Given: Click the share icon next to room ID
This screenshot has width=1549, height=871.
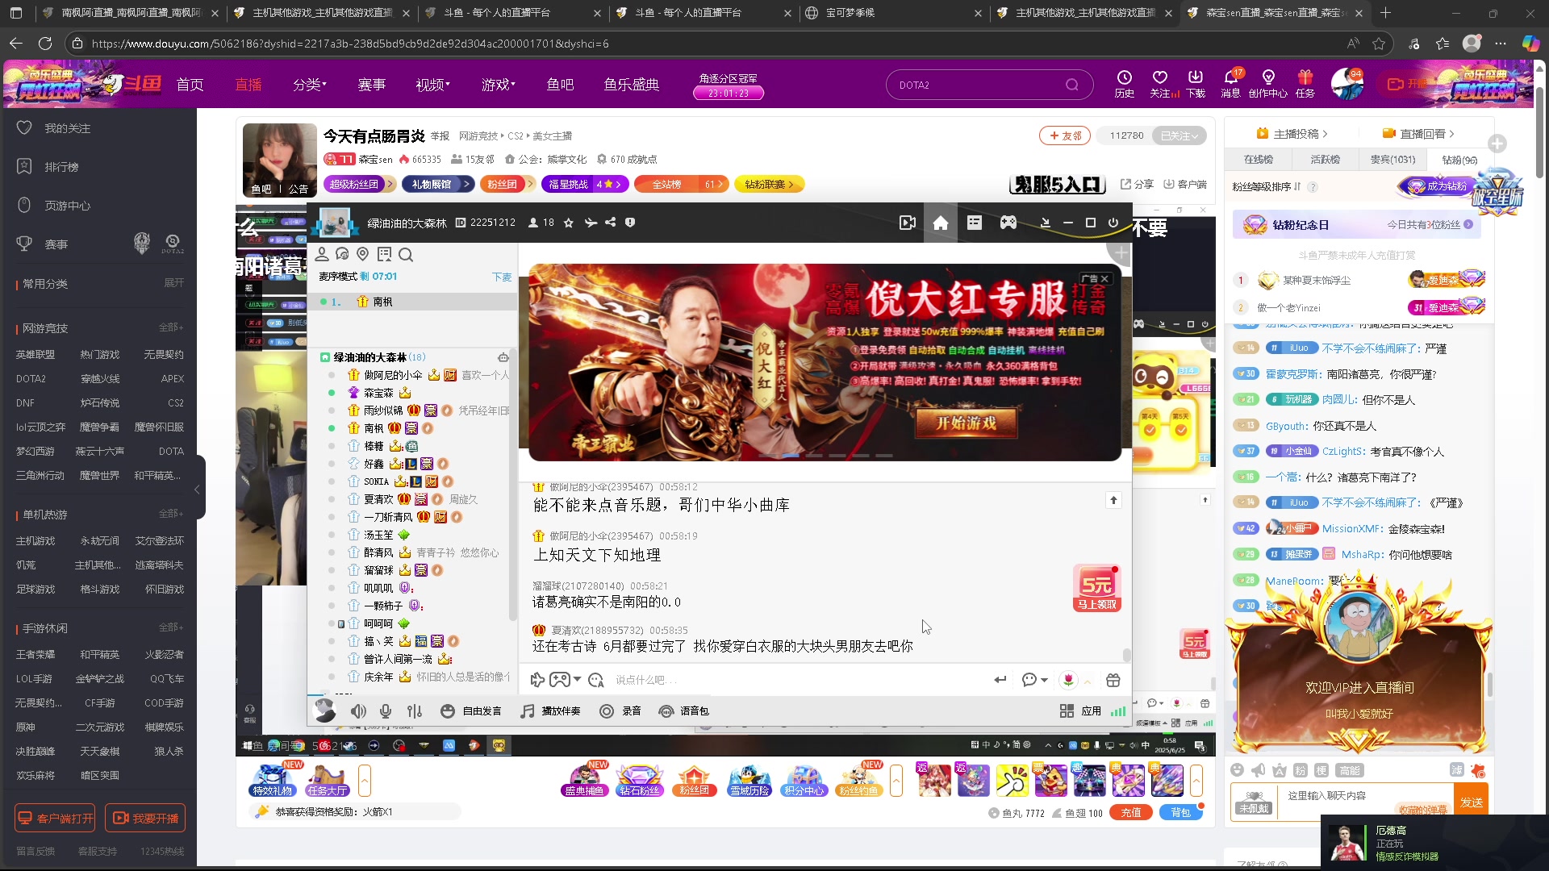Looking at the screenshot, I should pos(611,223).
